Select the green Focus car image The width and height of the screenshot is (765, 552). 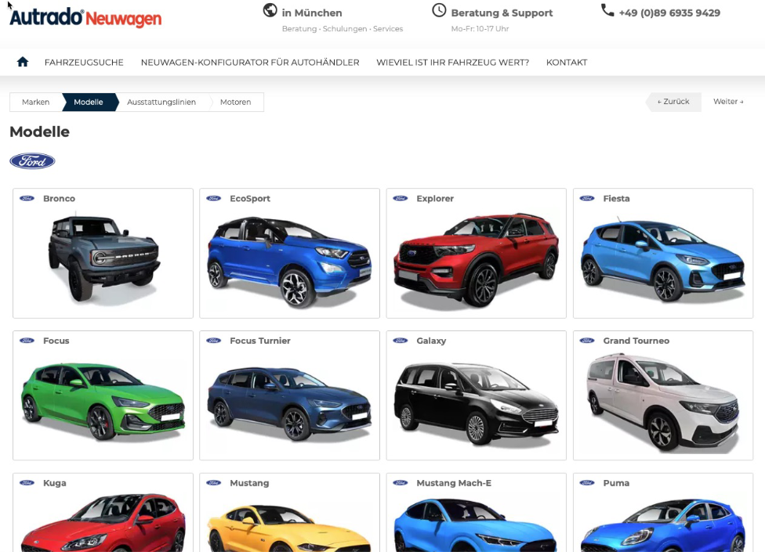click(103, 400)
